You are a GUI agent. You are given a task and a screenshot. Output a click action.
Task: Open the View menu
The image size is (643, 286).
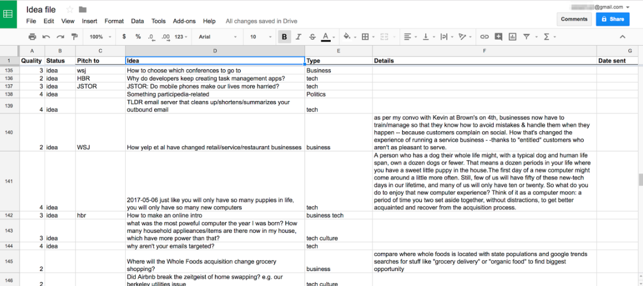coord(68,21)
